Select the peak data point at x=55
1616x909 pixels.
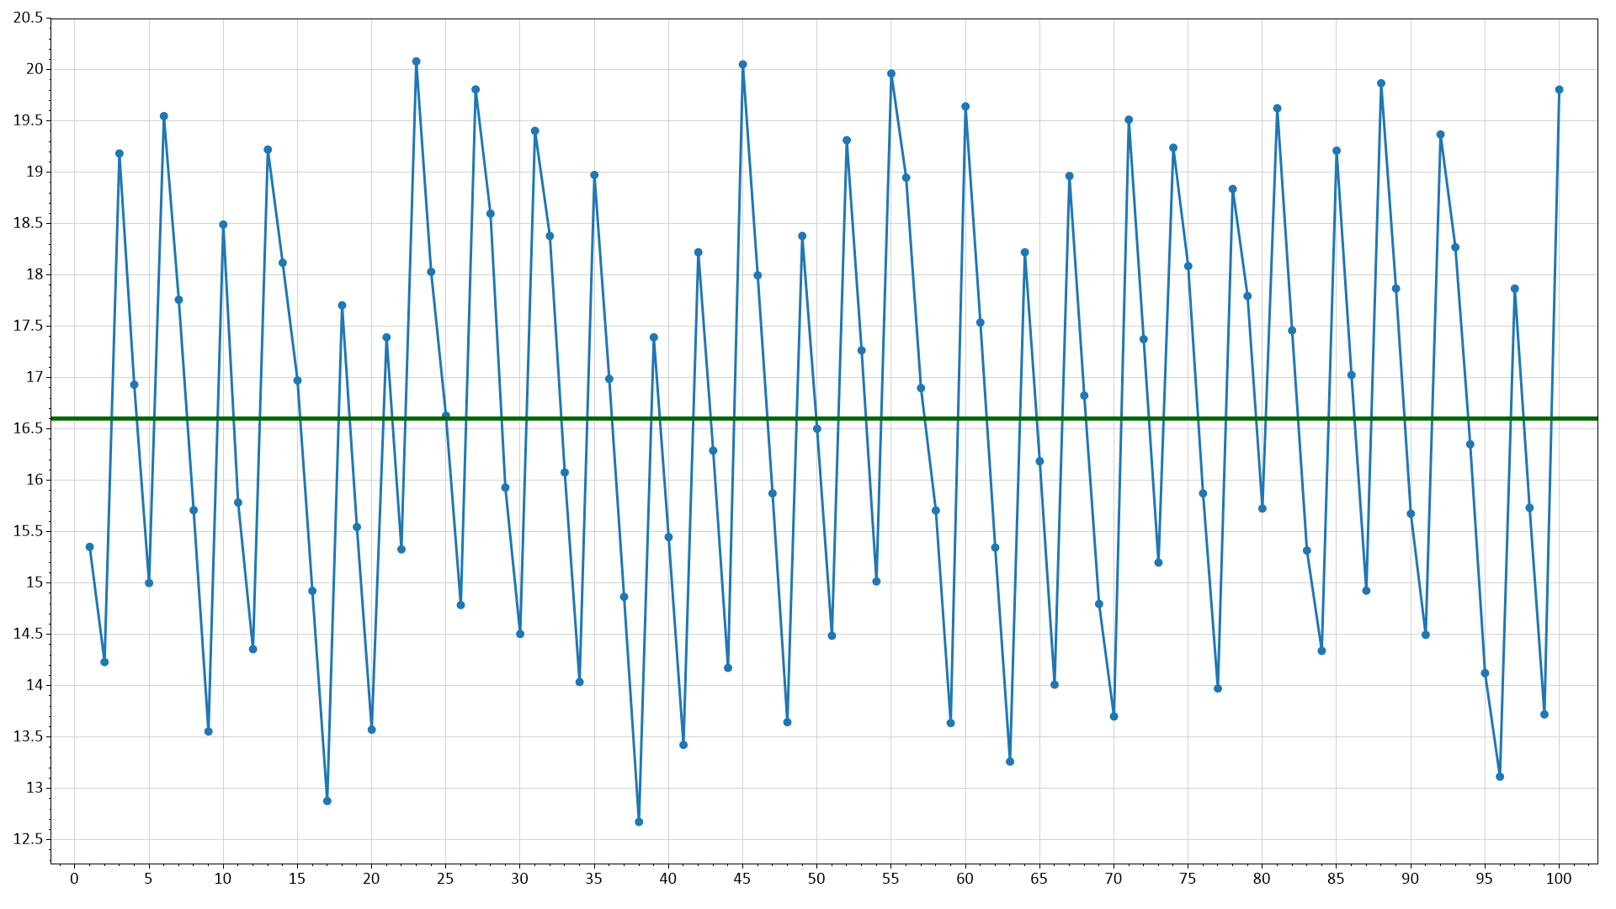click(x=891, y=74)
